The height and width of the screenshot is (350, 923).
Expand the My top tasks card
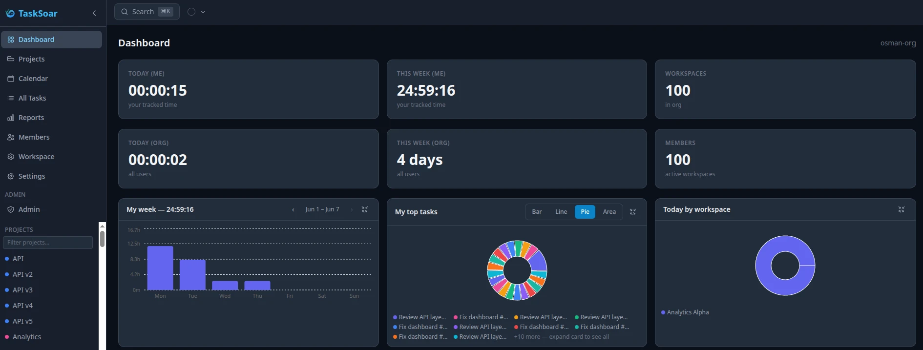pyautogui.click(x=633, y=212)
